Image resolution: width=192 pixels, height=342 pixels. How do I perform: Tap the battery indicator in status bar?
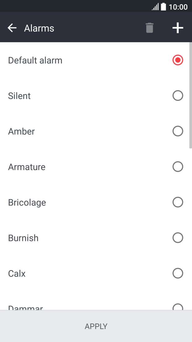(164, 6)
